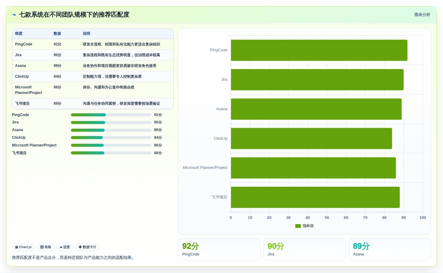Click the 数据卡片 tag chip
Viewport: 443px width, 273px height.
coord(87,247)
